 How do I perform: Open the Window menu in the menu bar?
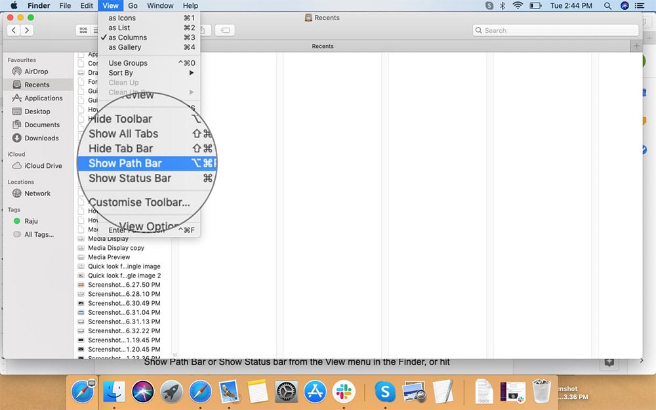(x=160, y=5)
